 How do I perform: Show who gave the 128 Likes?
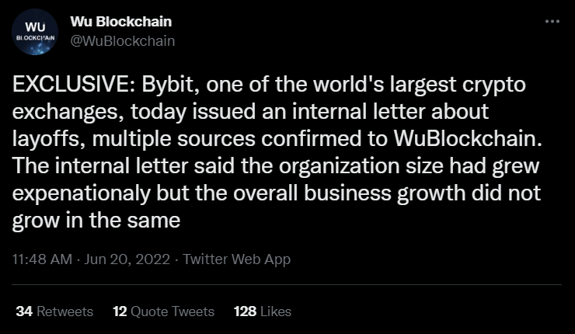[263, 311]
